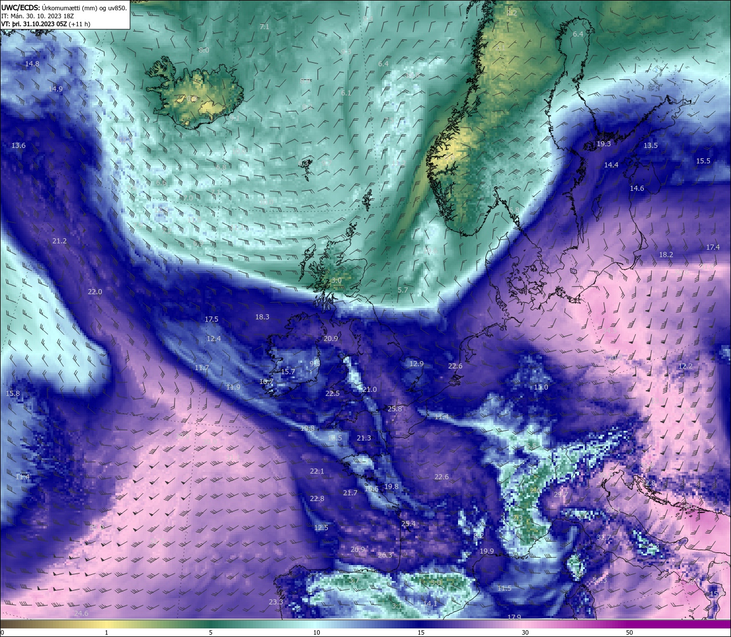Click the map value 20.9
The width and height of the screenshot is (731, 637).
[331, 339]
